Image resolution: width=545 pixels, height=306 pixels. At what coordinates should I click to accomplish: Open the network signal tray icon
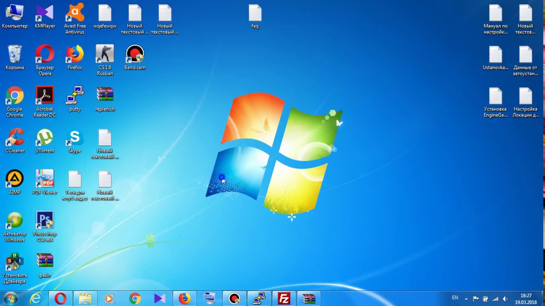tap(495, 299)
